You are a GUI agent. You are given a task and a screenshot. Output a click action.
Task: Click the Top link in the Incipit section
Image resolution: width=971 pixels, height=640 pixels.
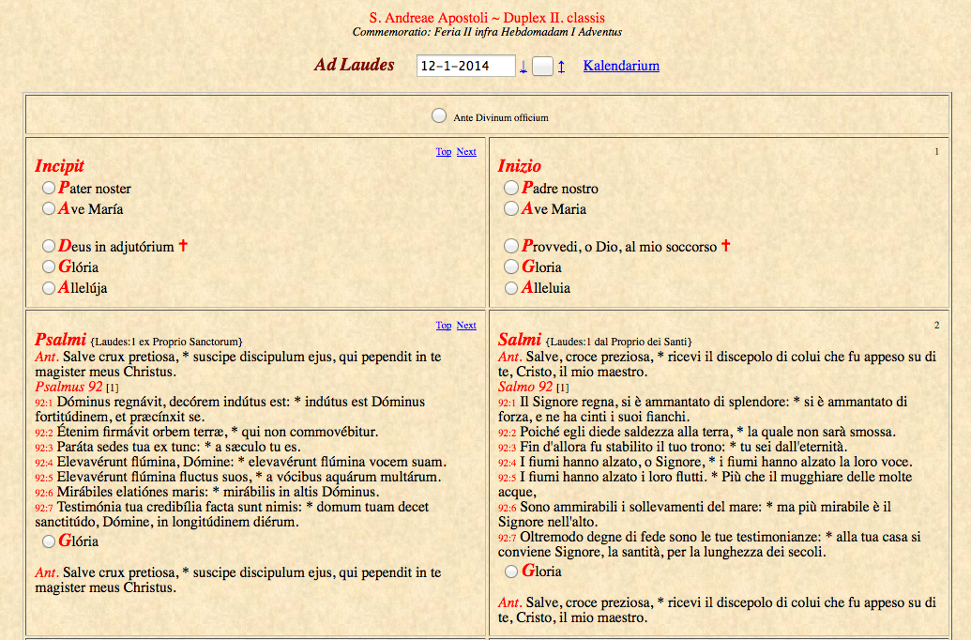tap(444, 152)
